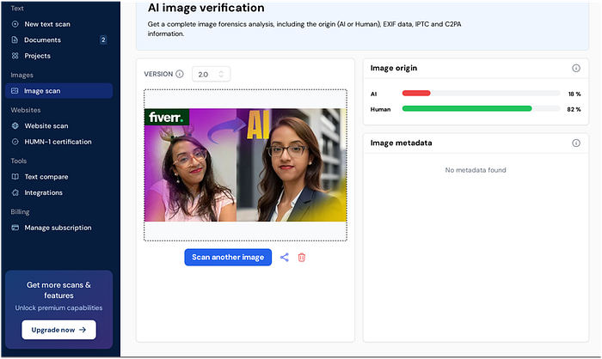The image size is (602, 359).
Task: Click the Upgrade now button
Action: [x=58, y=329]
